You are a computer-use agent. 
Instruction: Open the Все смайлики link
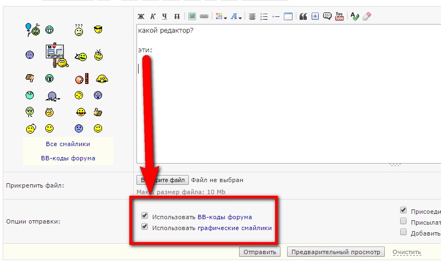[68, 144]
